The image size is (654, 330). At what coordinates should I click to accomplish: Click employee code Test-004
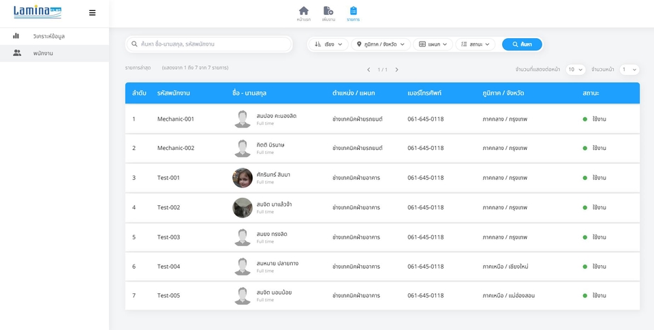pos(168,266)
